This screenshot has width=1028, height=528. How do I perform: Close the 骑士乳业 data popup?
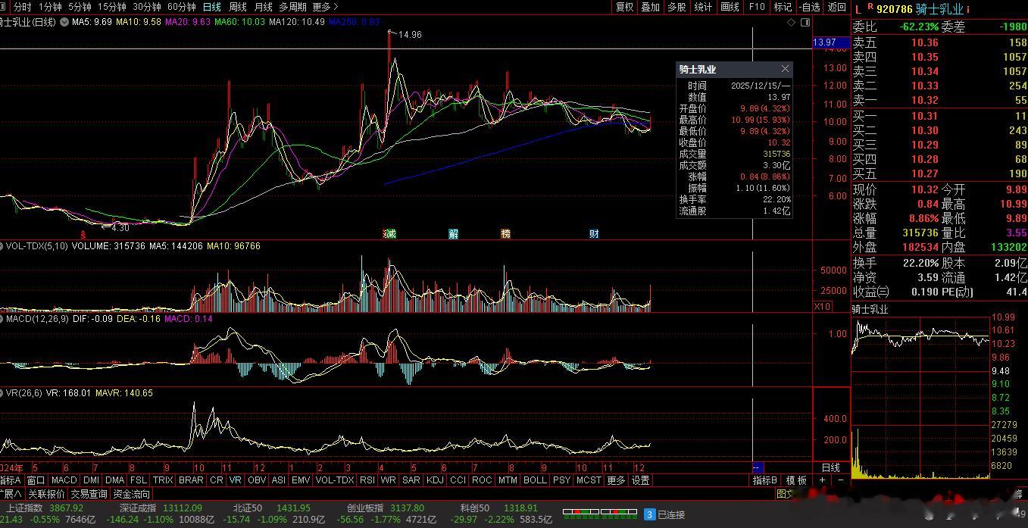point(785,69)
